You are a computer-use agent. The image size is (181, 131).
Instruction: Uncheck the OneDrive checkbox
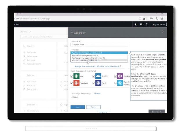pos(94,76)
